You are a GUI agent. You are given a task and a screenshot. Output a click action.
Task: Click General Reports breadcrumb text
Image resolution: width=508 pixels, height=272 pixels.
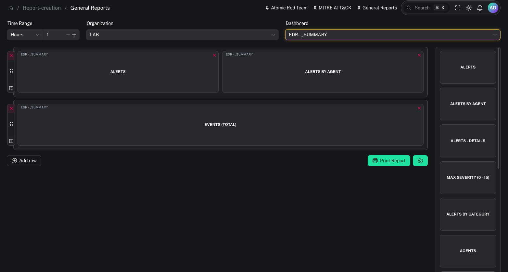(x=90, y=8)
